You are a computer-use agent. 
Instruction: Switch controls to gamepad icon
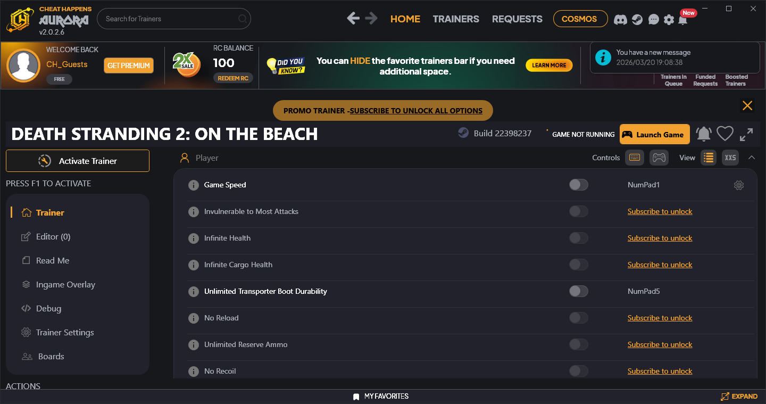(x=659, y=158)
